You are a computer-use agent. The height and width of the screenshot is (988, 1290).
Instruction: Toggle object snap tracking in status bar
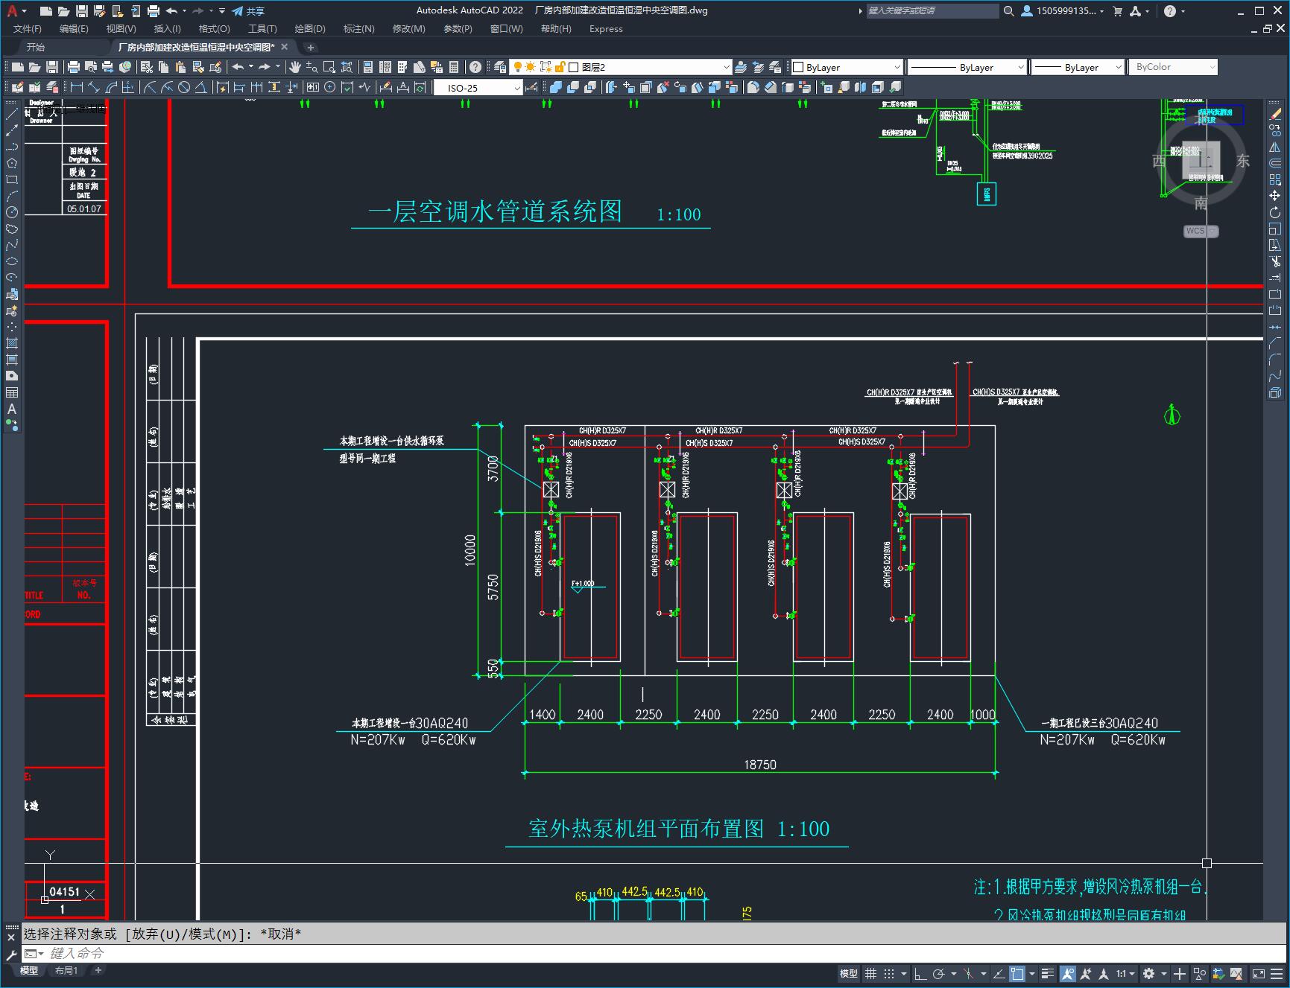click(x=999, y=973)
